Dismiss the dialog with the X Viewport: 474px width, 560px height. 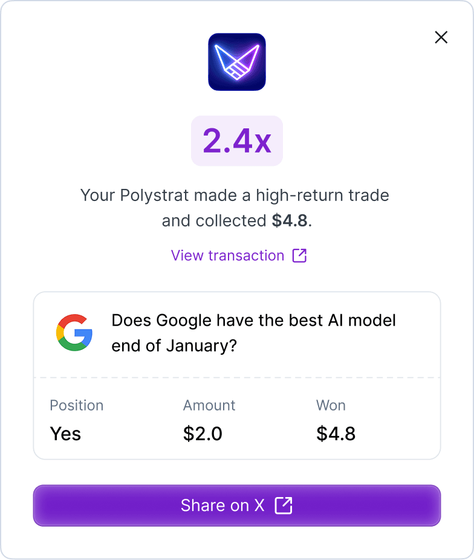pyautogui.click(x=441, y=38)
